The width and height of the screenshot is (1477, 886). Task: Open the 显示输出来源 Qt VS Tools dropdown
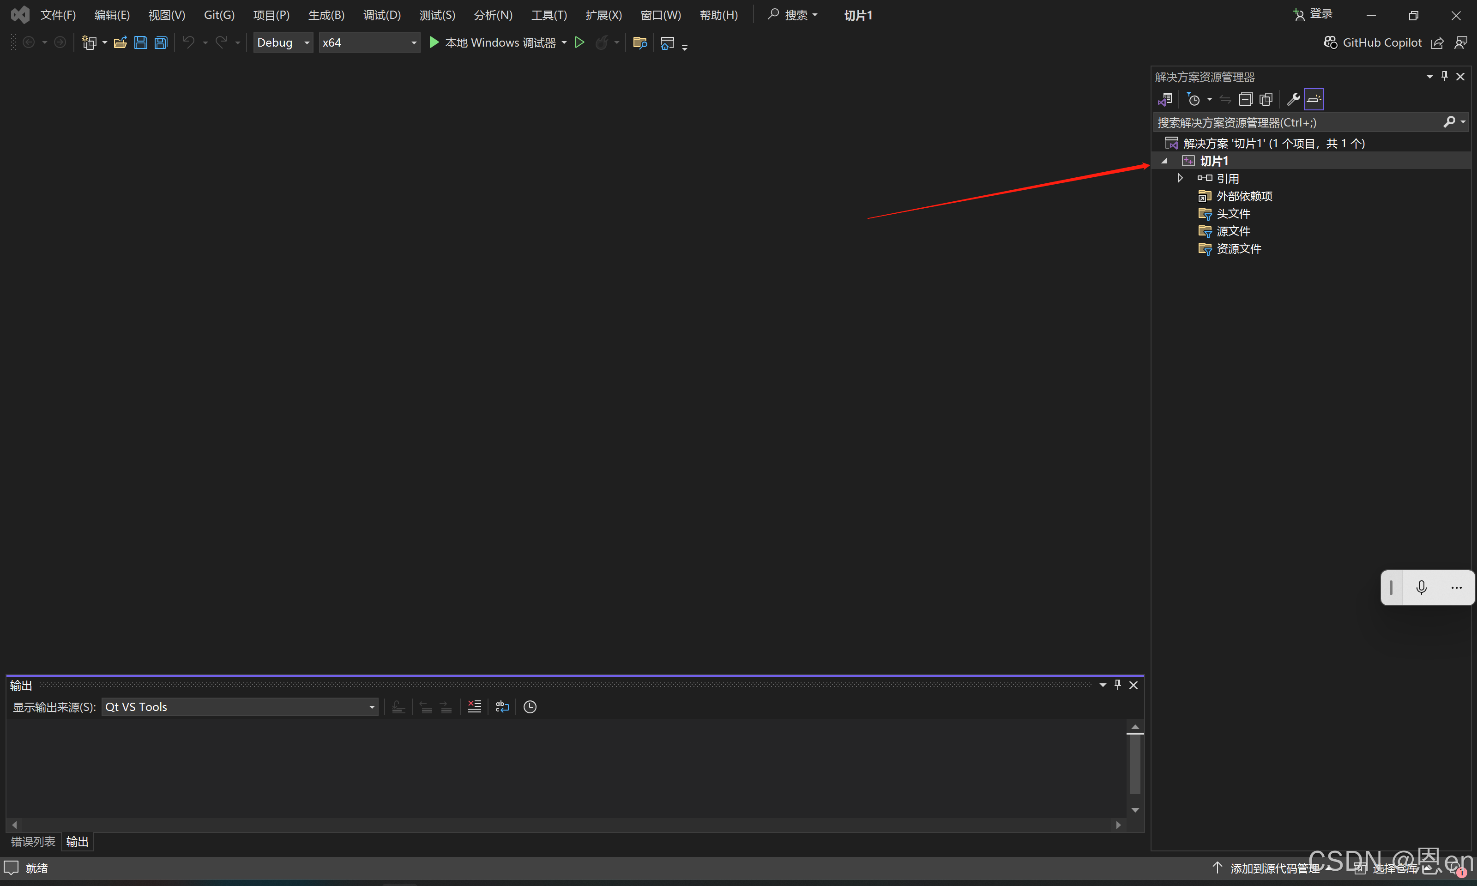240,707
